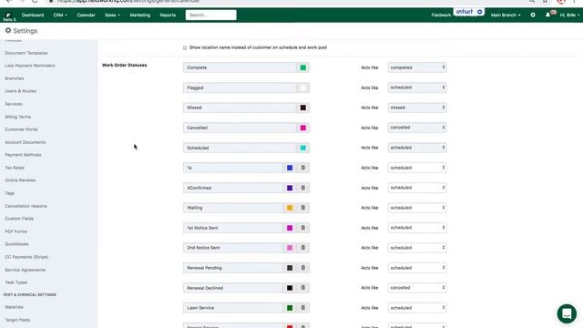
Task: Open Service Agreements settings
Action: coord(25,270)
